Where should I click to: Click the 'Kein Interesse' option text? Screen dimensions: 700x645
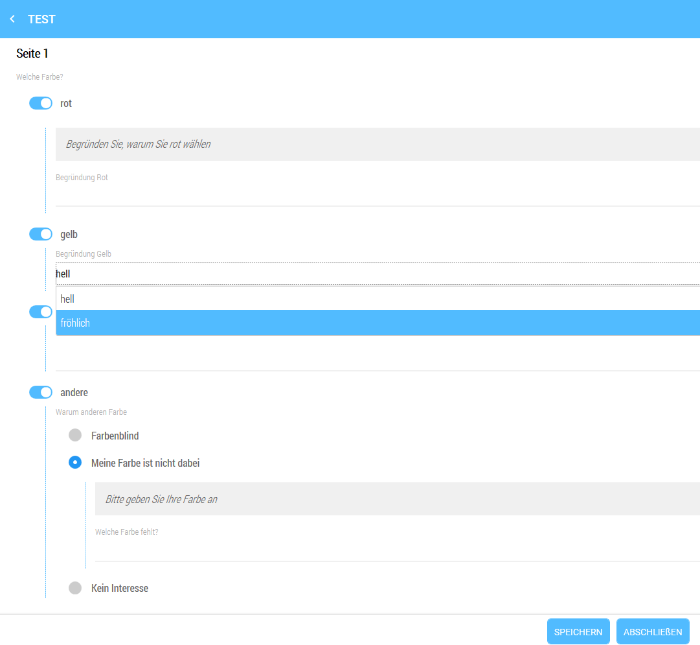coord(120,588)
